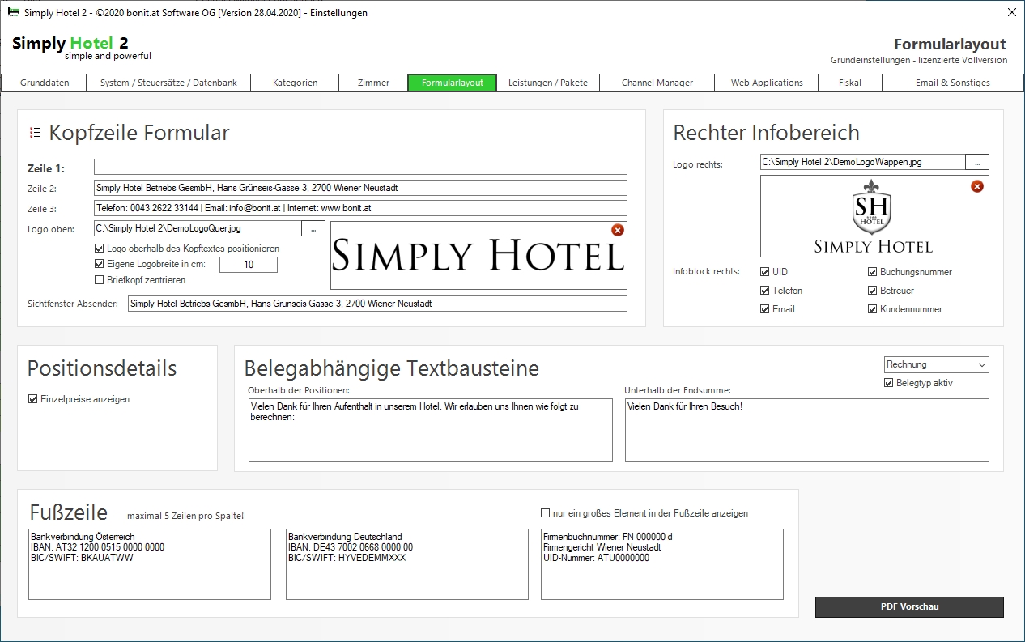1025x642 pixels.
Task: Close the Einstellungen window
Action: (1011, 12)
